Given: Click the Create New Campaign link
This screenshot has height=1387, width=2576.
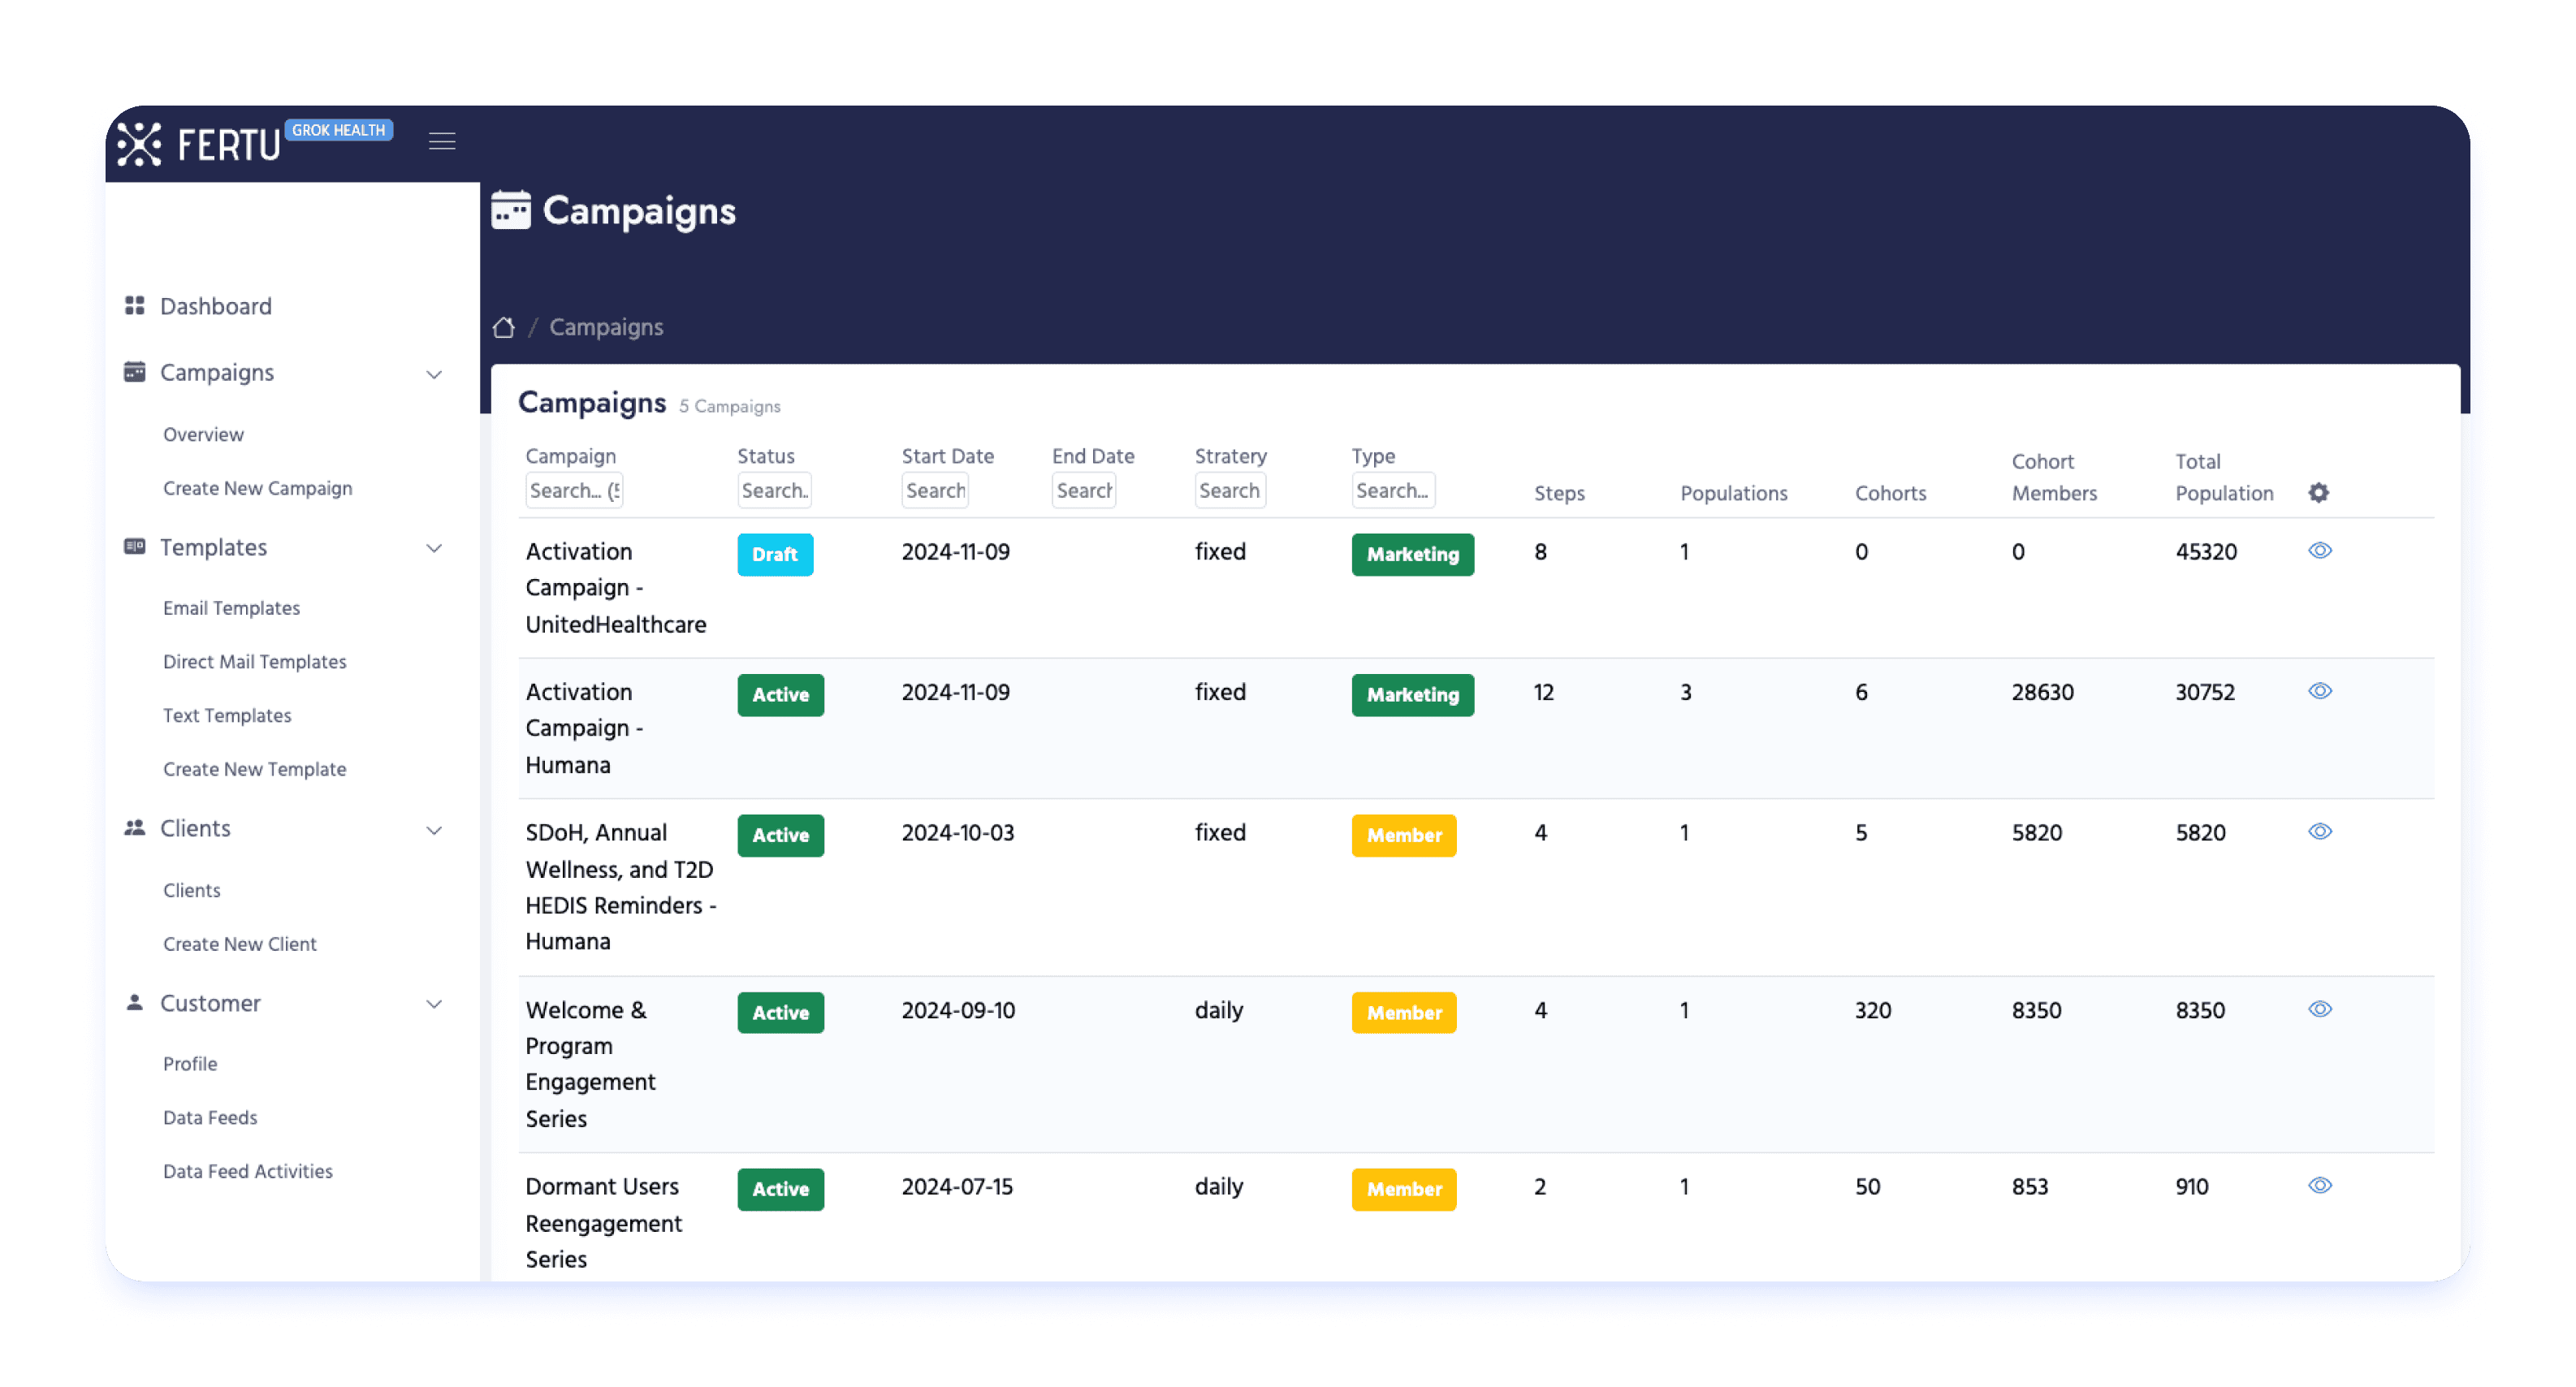Looking at the screenshot, I should pyautogui.click(x=257, y=488).
